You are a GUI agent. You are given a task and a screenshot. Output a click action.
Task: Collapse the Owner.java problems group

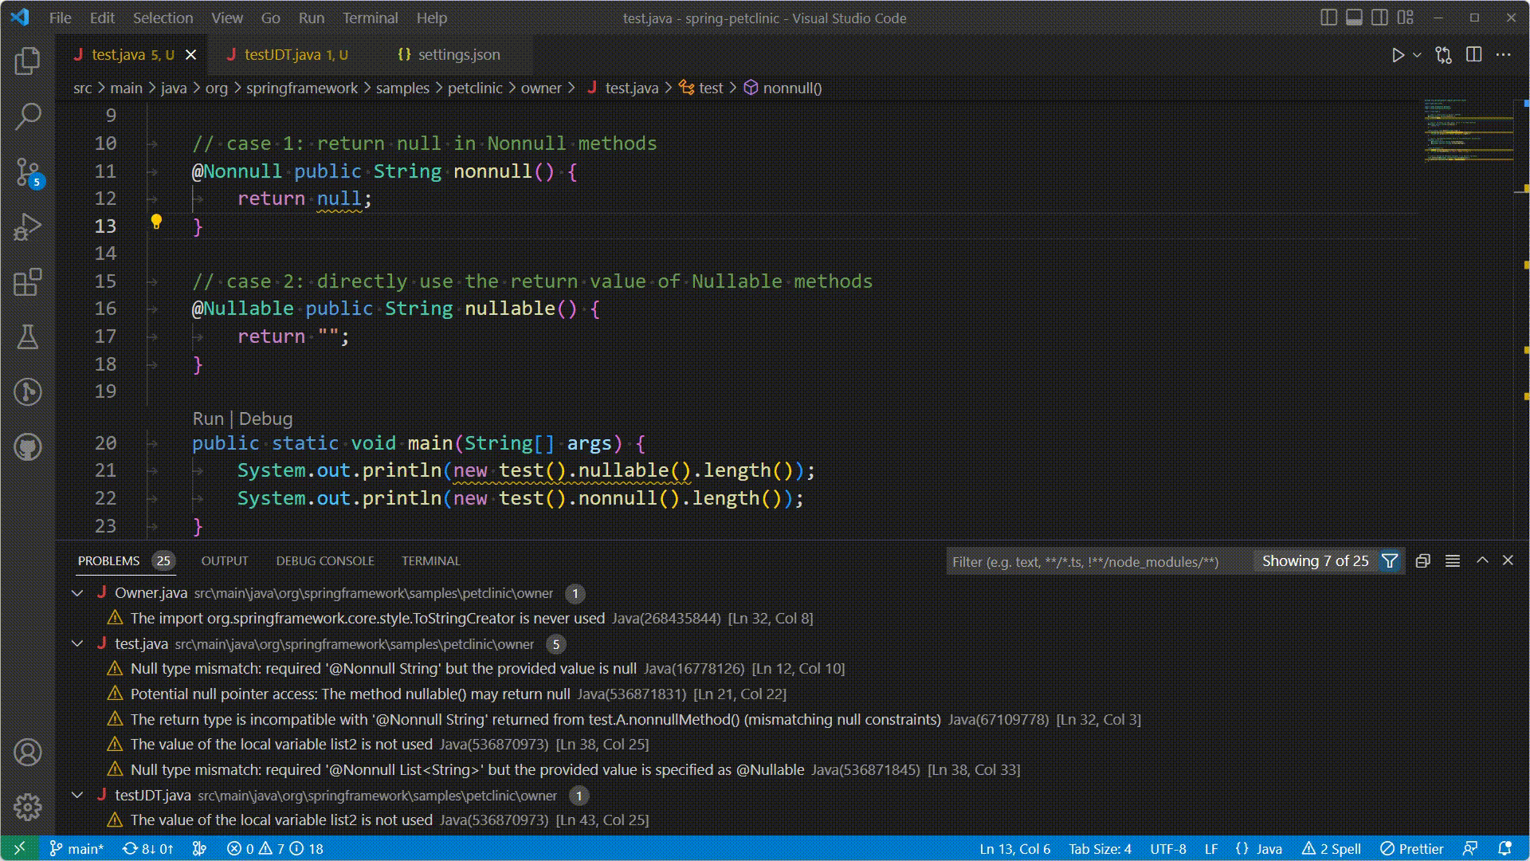77,593
